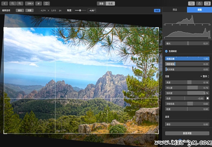Image resolution: width=212 pixels, height=147 pixels.
Task: Toggle the sidebar panel icon
Action: click(207, 4)
